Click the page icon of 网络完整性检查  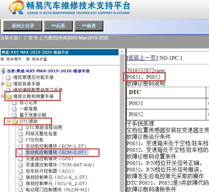point(21,134)
